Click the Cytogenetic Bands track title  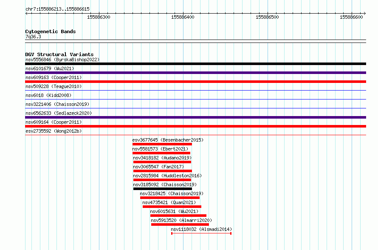tap(51, 31)
